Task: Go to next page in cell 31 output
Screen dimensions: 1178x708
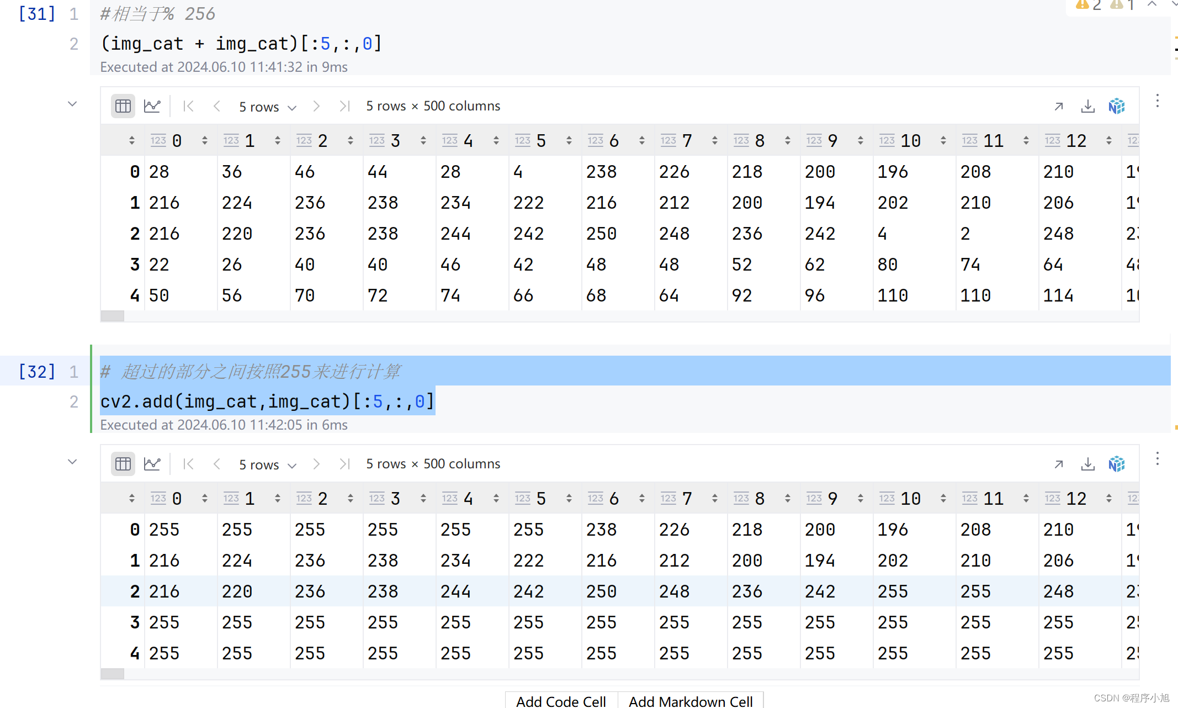Action: click(316, 106)
